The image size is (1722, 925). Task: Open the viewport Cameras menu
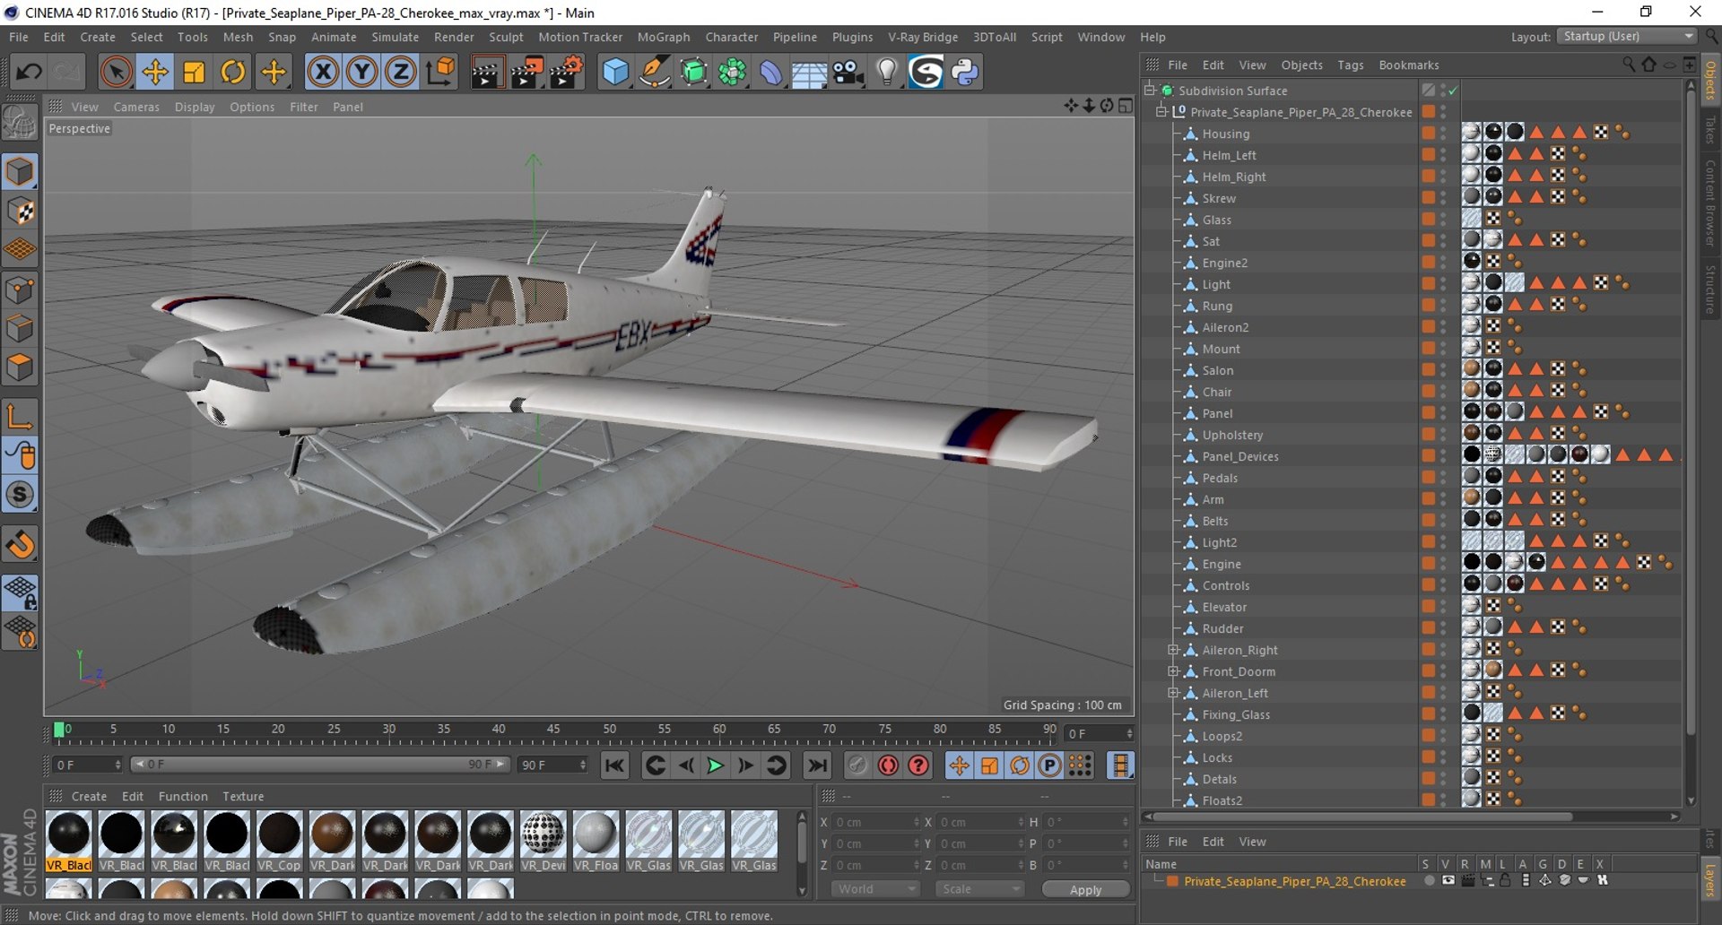(136, 107)
